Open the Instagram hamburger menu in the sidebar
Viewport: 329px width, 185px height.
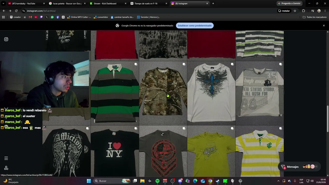[x=6, y=158]
